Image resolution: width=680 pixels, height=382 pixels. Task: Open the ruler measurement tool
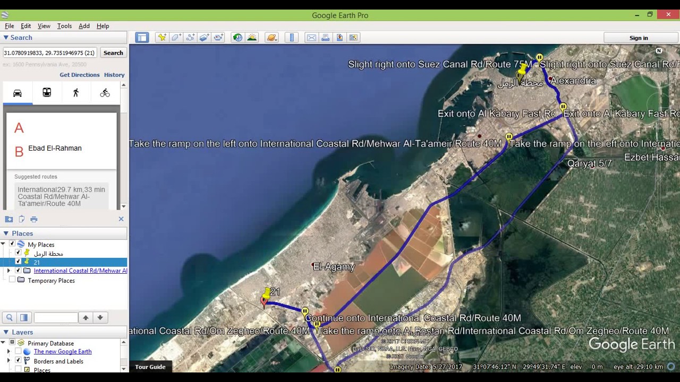(291, 37)
